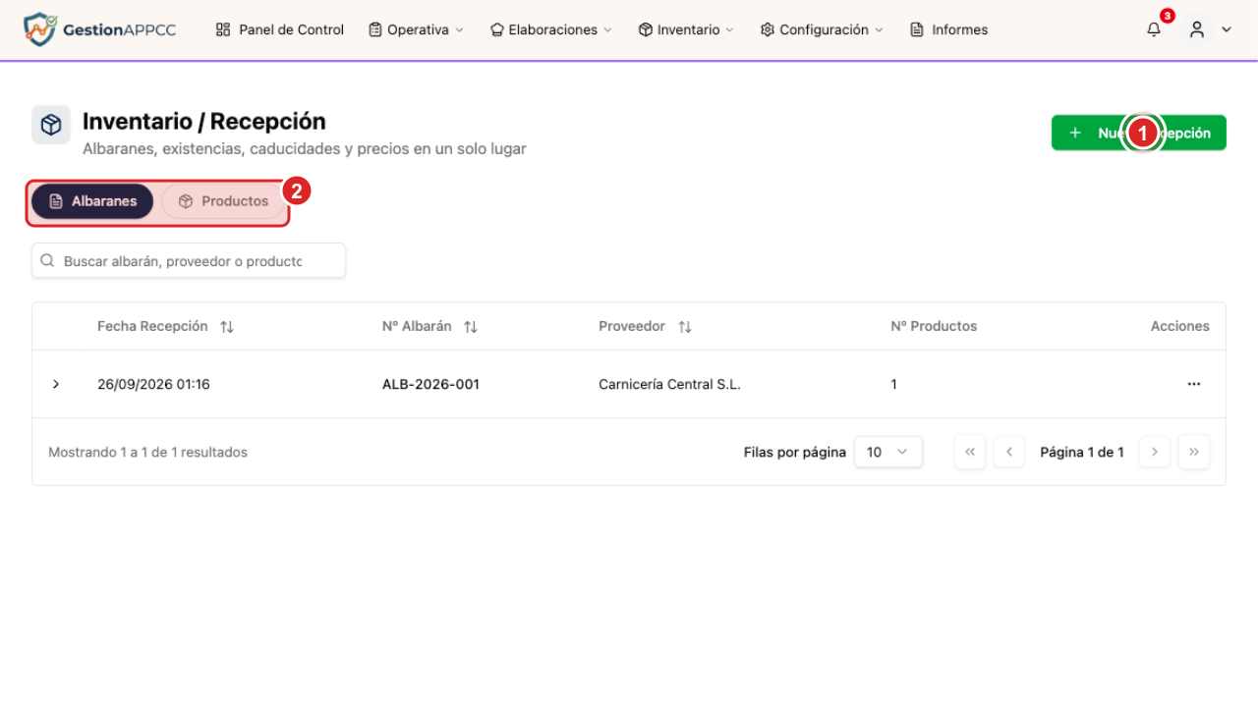This screenshot has width=1258, height=707.
Task: Expand the ALB-2026-001 row
Action: (56, 384)
